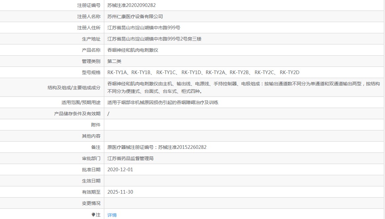The width and height of the screenshot is (385, 219).
Task: Click registrant name 苏州仁康医疗设备有限公司
Action: tap(135, 16)
